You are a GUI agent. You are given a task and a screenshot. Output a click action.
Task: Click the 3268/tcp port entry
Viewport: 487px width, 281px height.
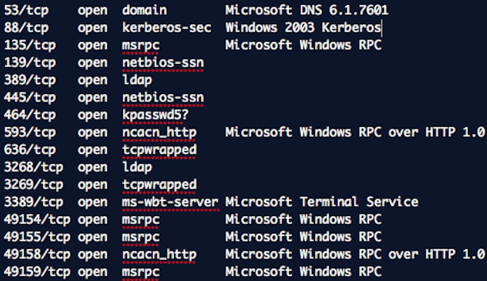(x=33, y=167)
